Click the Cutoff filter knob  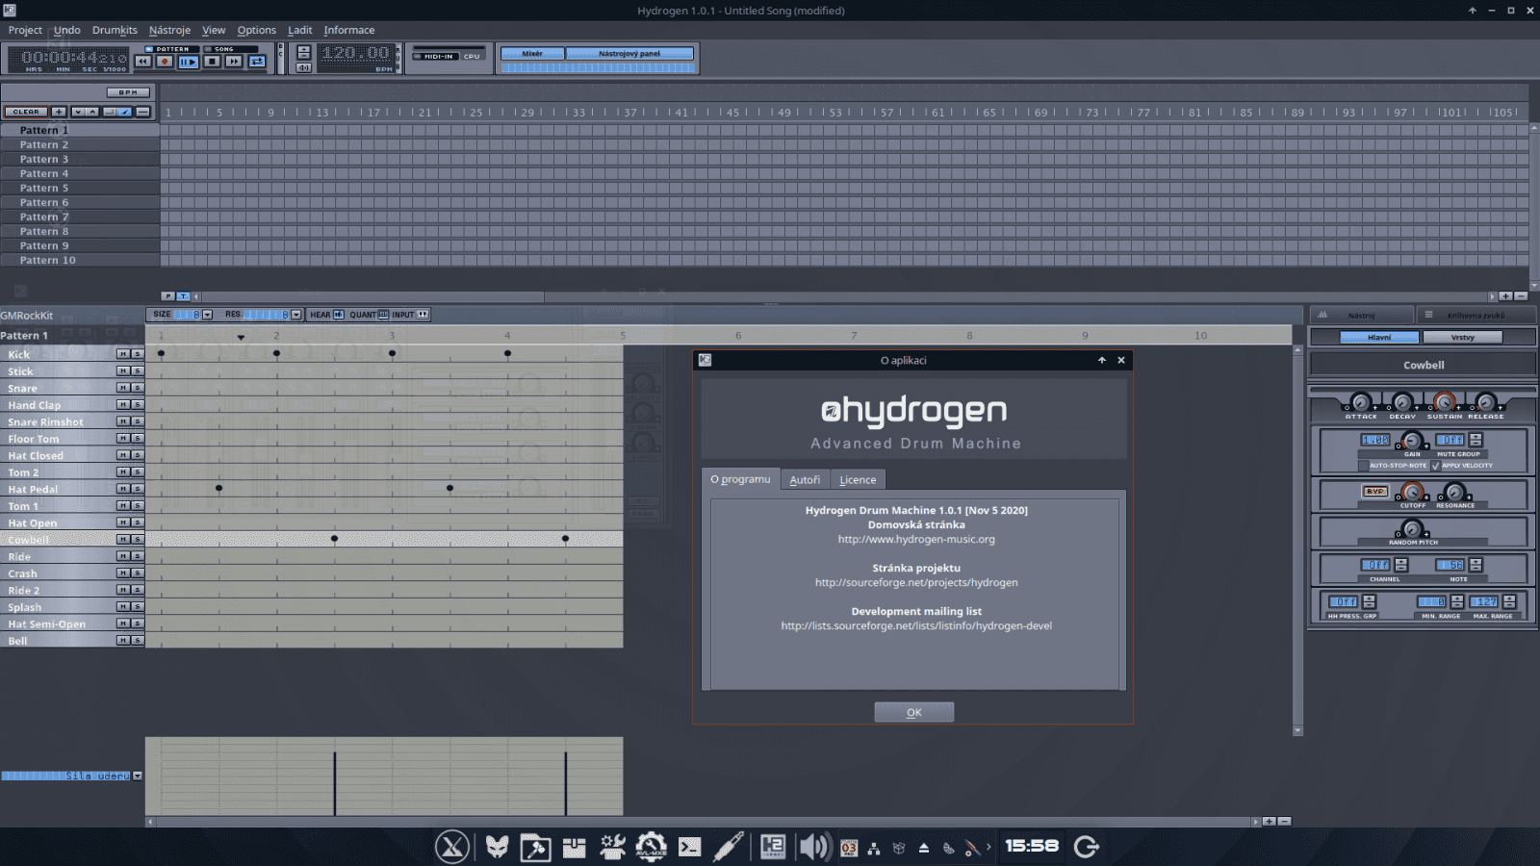[1412, 493]
